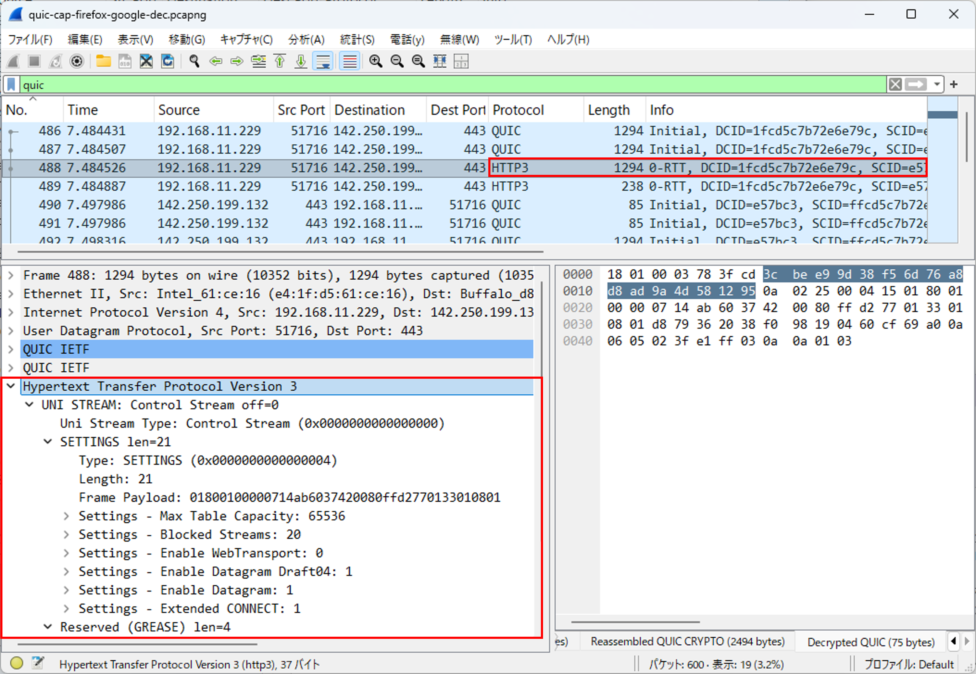Expand the Frame 488 tree row
Screen dimensions: 976x674
tap(11, 275)
